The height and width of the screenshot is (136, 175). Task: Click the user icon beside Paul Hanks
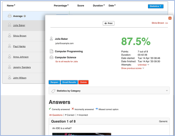tap(9, 46)
